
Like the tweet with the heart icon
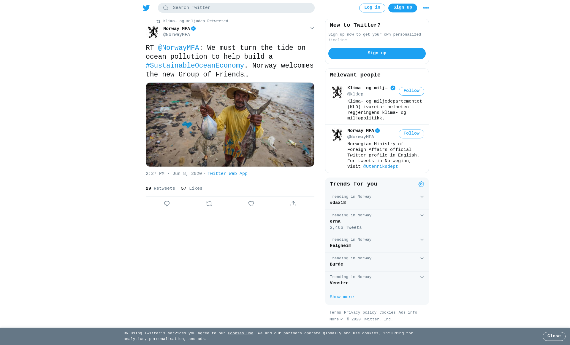[x=251, y=204]
